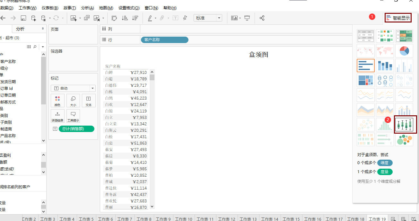
Task: Clear the sheet with the chart-X icon
Action: click(97, 18)
